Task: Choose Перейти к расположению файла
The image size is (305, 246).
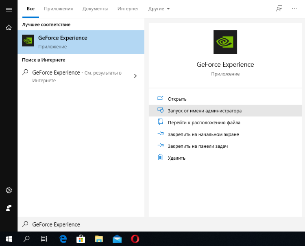Action: pyautogui.click(x=225, y=123)
